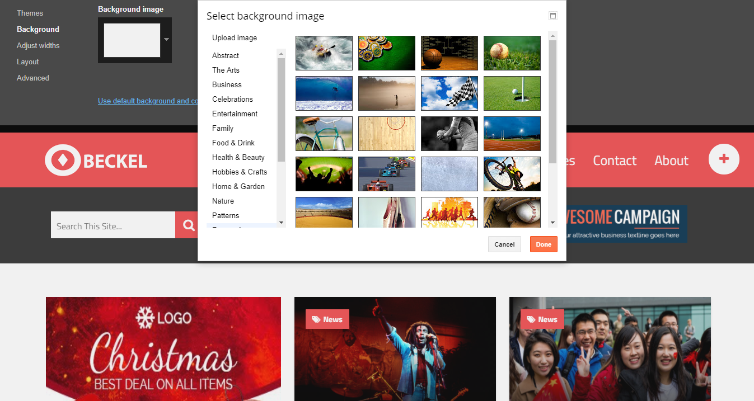Select the Hobbies & Crafts category

[x=240, y=172]
